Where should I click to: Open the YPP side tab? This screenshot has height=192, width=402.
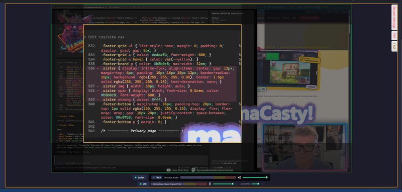coord(394,35)
